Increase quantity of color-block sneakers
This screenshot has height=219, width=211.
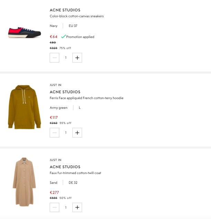tap(77, 58)
